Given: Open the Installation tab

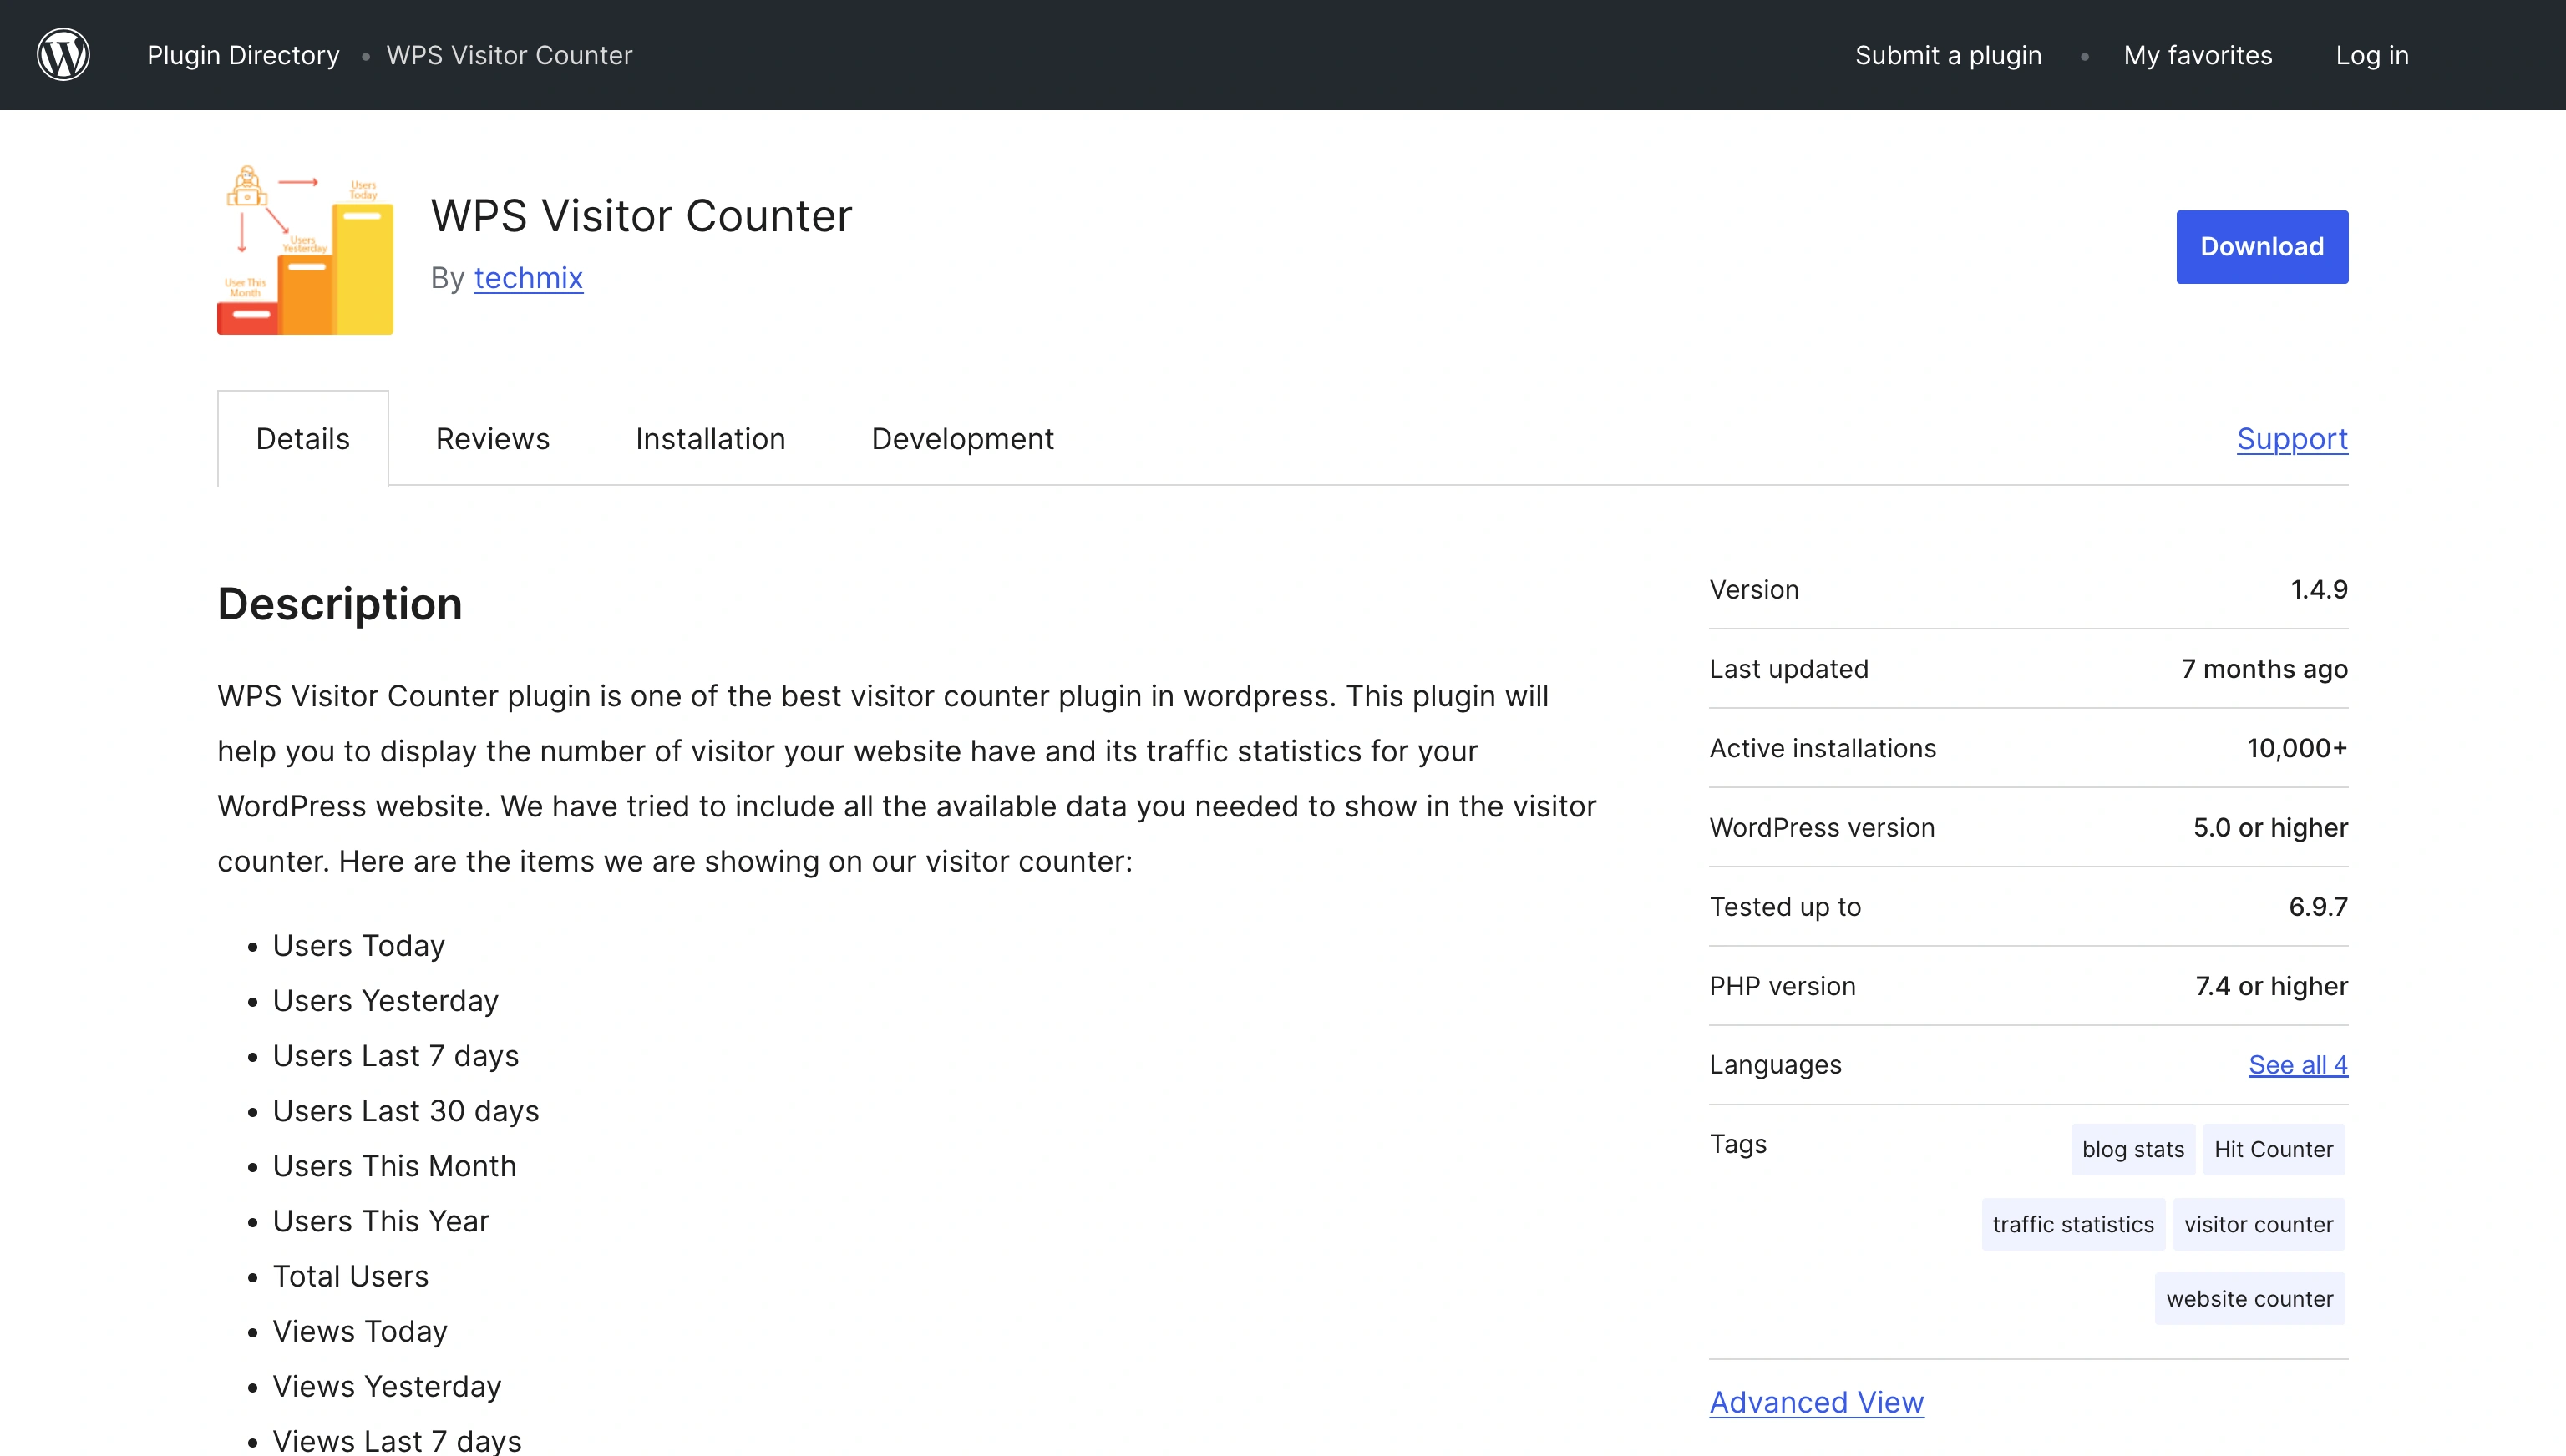Looking at the screenshot, I should pos(710,438).
